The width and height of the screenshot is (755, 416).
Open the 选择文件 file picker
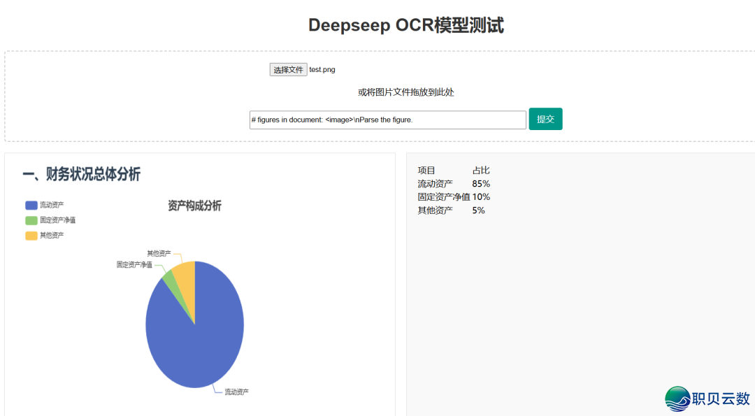(288, 69)
